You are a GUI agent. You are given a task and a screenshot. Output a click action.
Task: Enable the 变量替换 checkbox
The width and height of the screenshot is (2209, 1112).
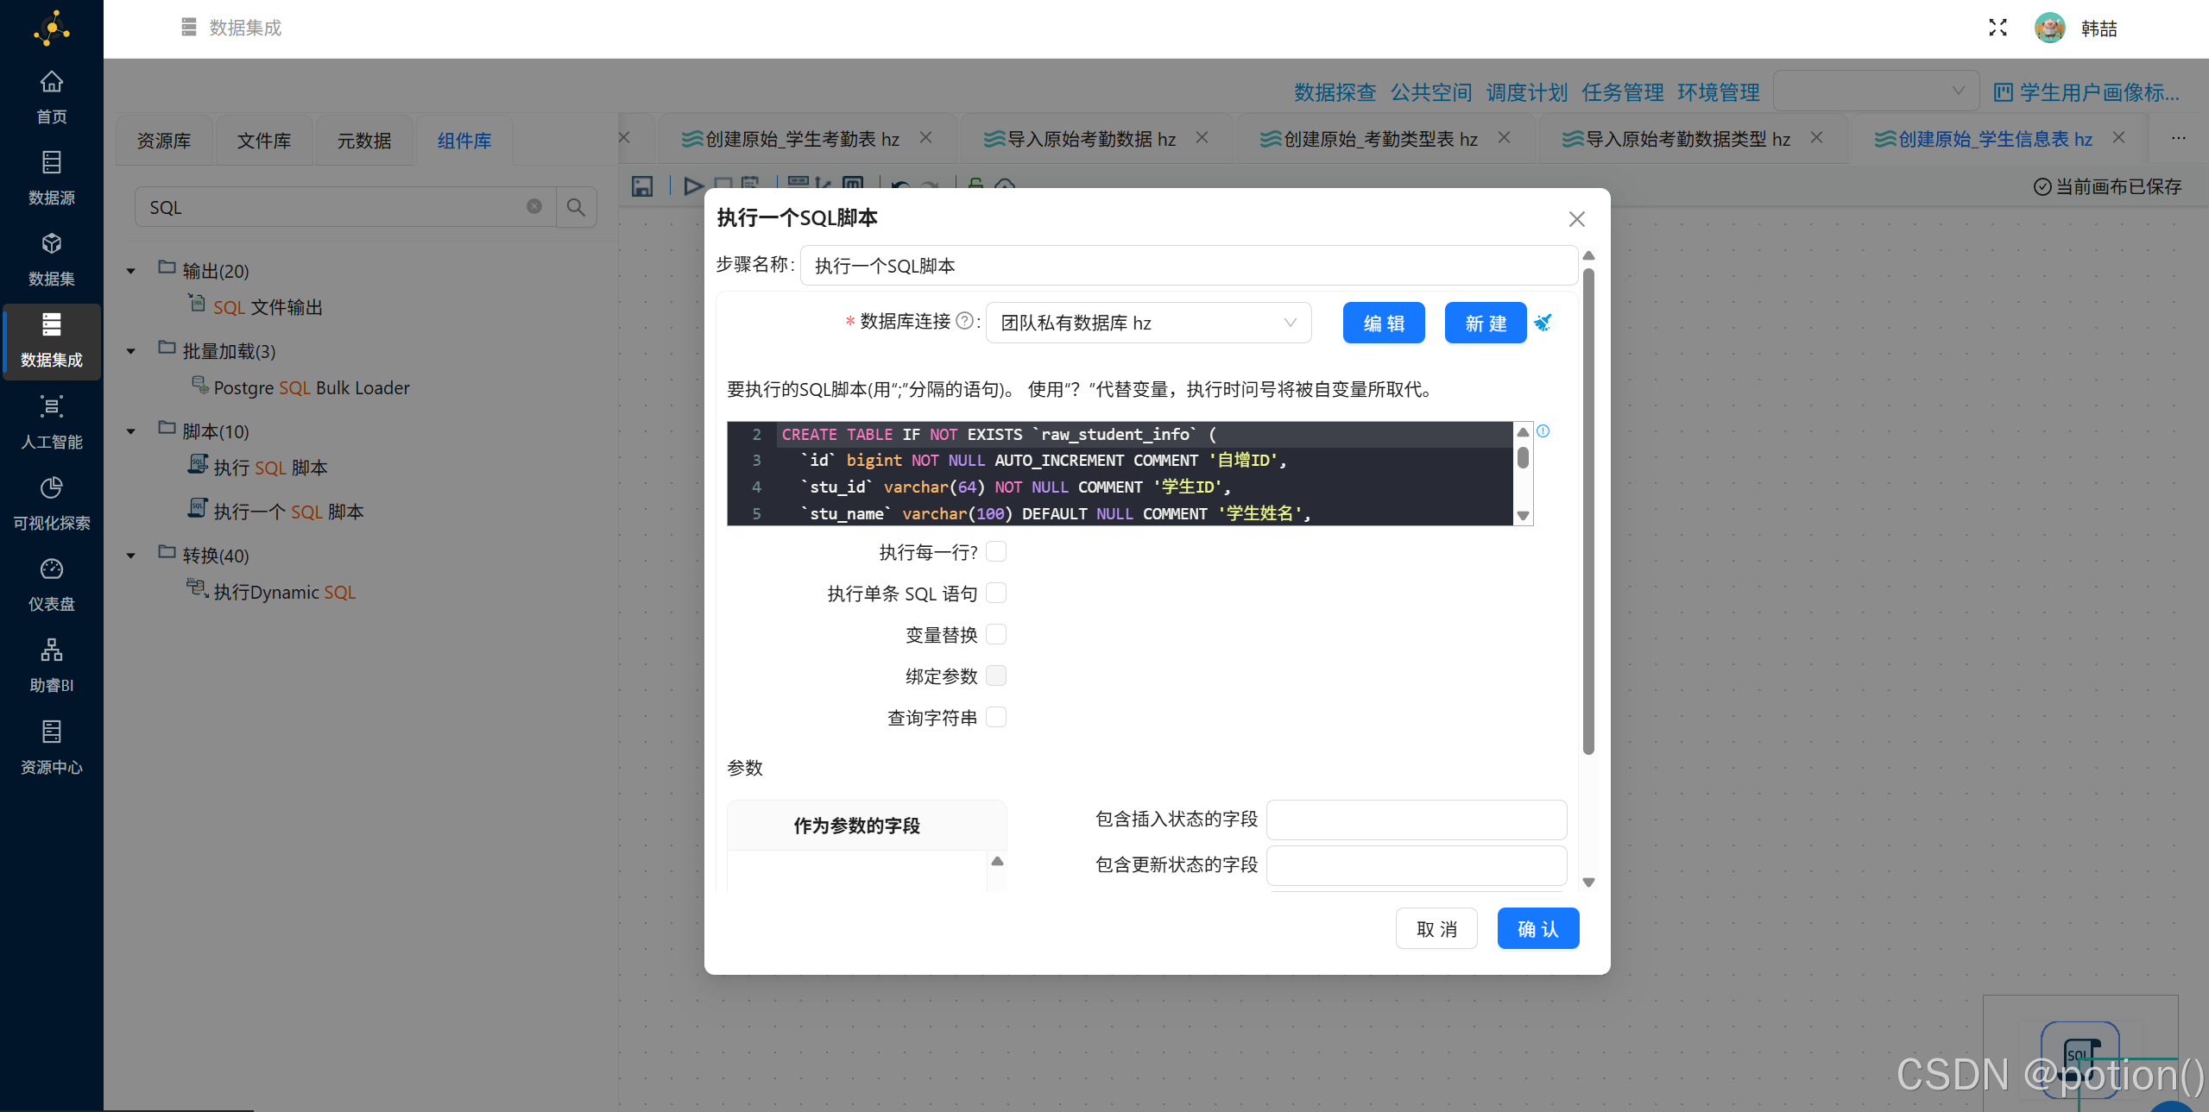[996, 634]
